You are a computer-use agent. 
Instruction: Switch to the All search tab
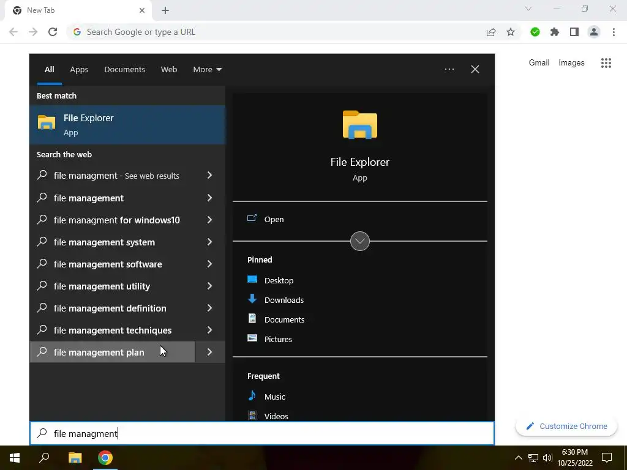coord(50,70)
